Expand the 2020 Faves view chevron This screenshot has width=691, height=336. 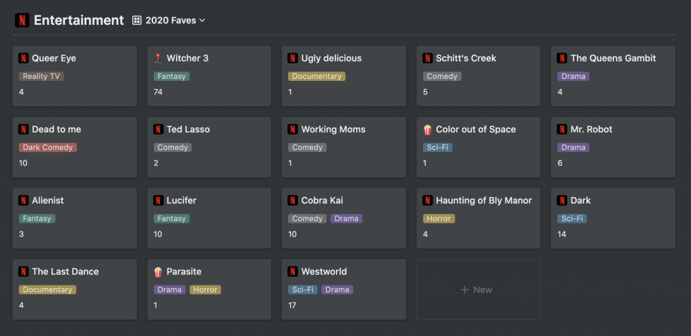(202, 20)
